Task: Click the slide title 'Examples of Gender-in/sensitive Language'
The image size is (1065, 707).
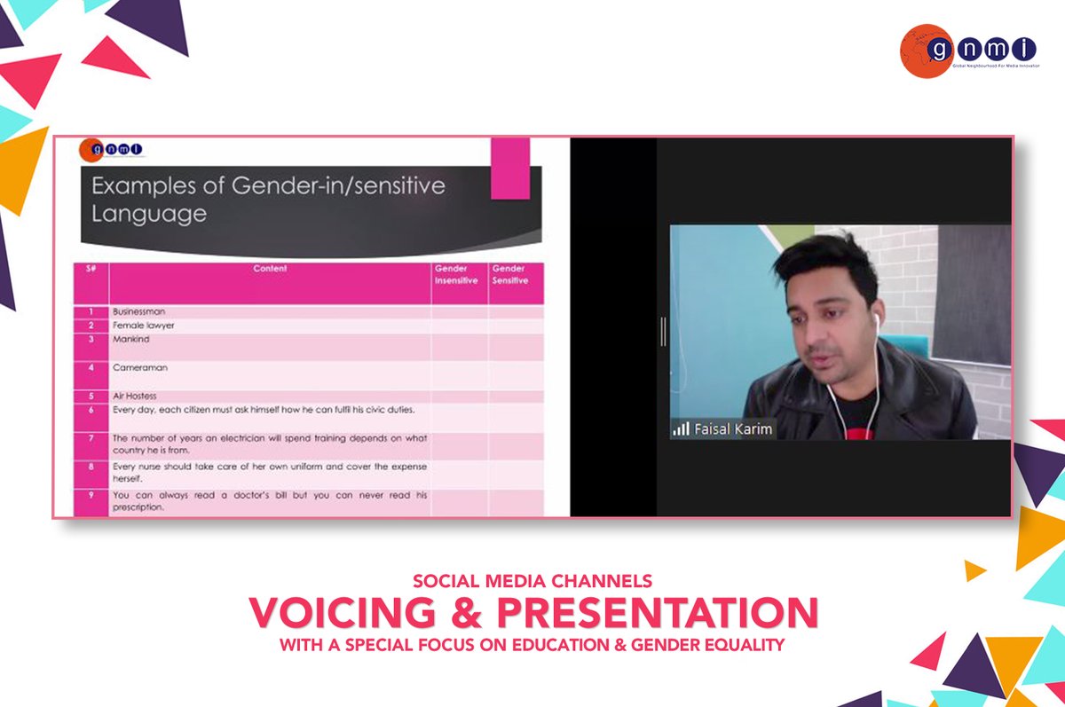Action: pyautogui.click(x=268, y=200)
